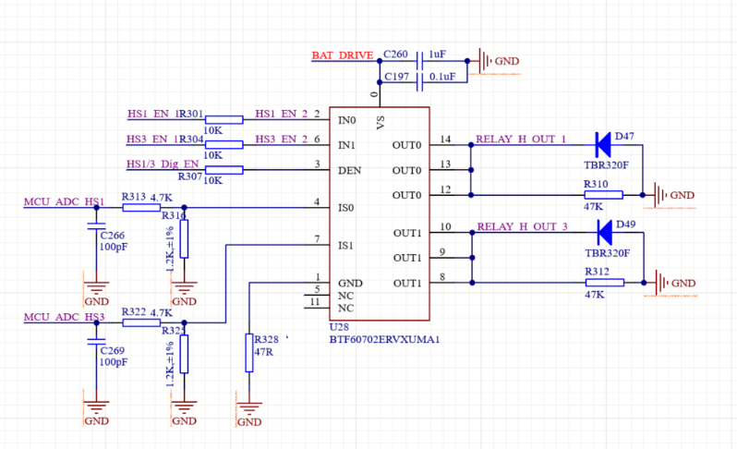The image size is (737, 449).
Task: Click the IS0 pin label
Action: coord(346,208)
